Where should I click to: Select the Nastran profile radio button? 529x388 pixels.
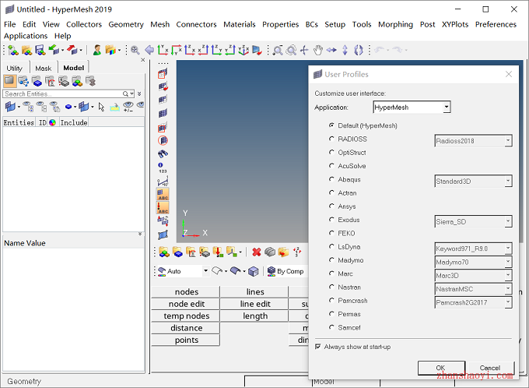331,287
